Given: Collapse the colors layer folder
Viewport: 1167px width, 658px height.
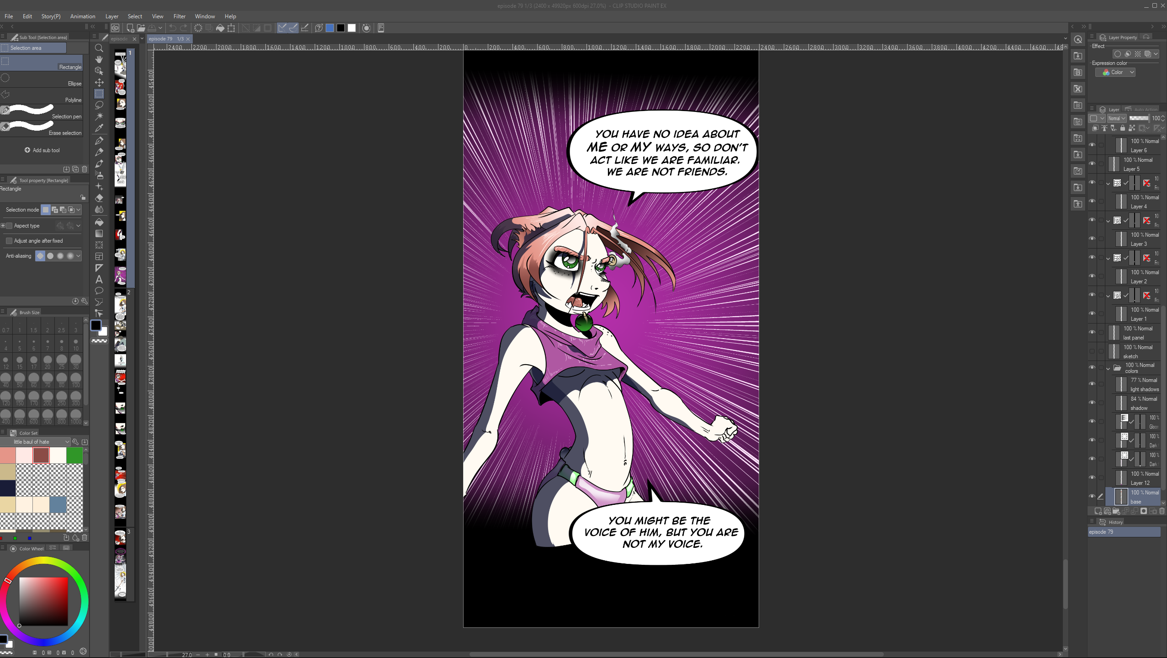Looking at the screenshot, I should pyautogui.click(x=1108, y=368).
